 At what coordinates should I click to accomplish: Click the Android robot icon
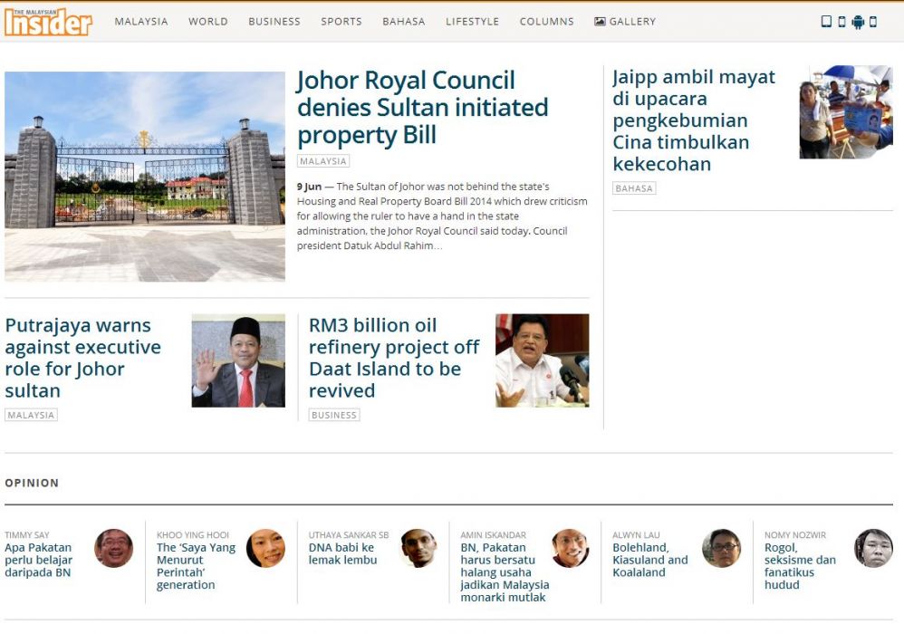click(858, 22)
